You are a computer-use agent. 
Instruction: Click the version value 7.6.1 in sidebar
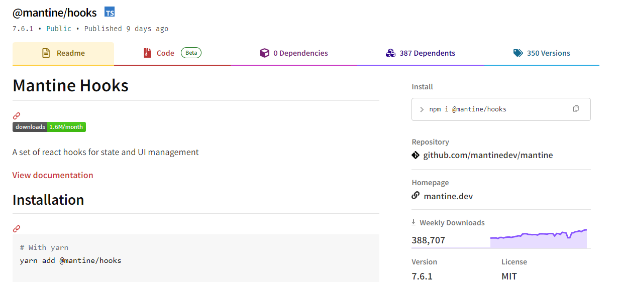coord(422,276)
